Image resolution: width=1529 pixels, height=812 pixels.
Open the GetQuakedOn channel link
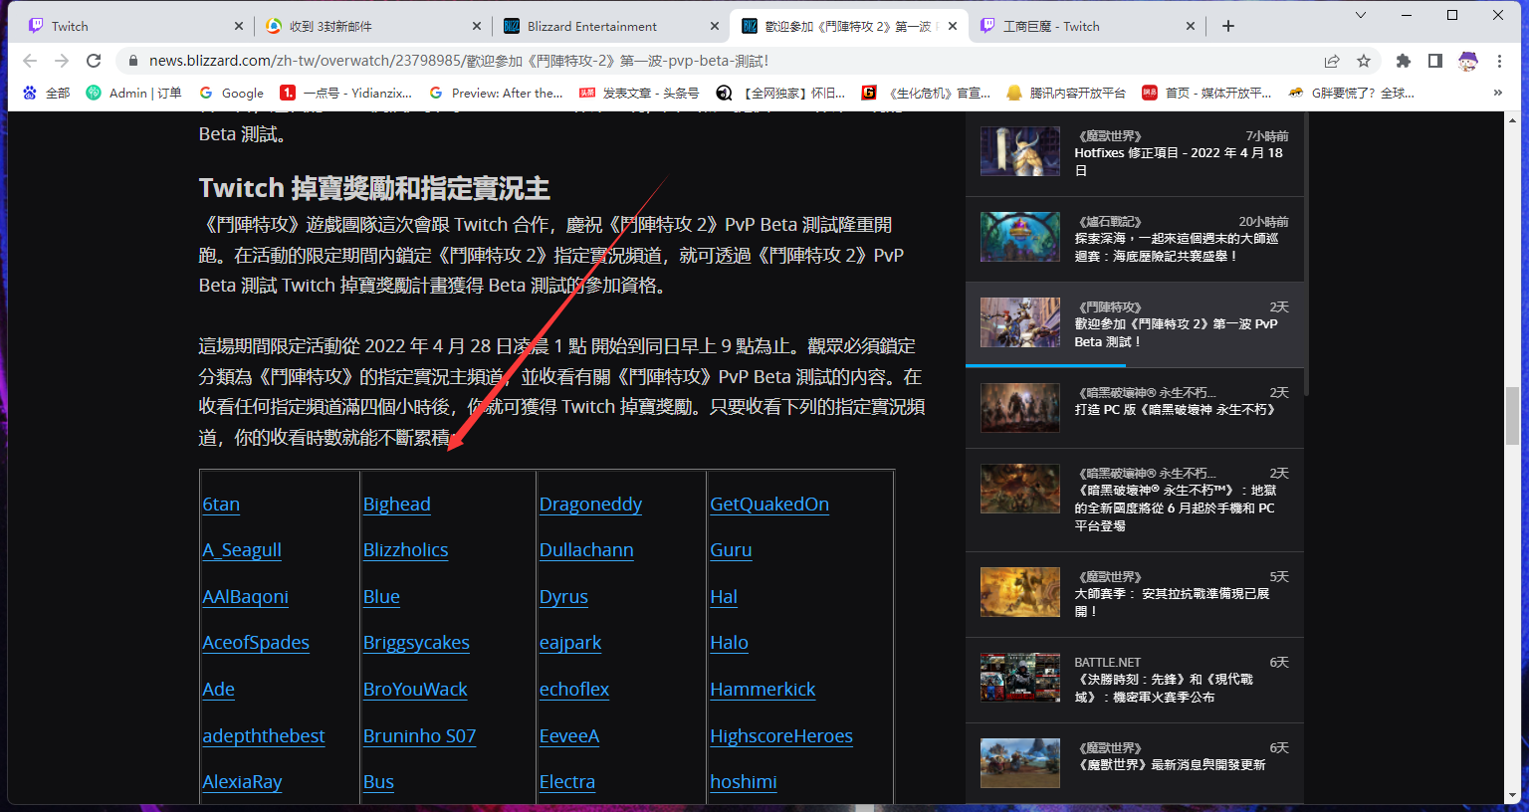pos(769,505)
